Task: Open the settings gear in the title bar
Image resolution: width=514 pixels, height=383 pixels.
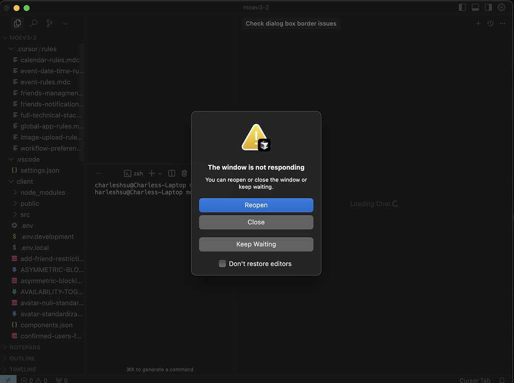Action: click(501, 8)
